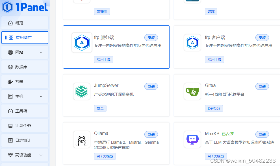Click the layers icon beside 数据库

pyautogui.click(x=10, y=67)
